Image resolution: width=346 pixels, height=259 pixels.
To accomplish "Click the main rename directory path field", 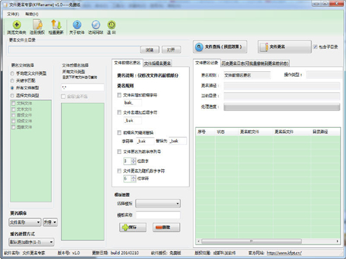I will coord(74,50).
